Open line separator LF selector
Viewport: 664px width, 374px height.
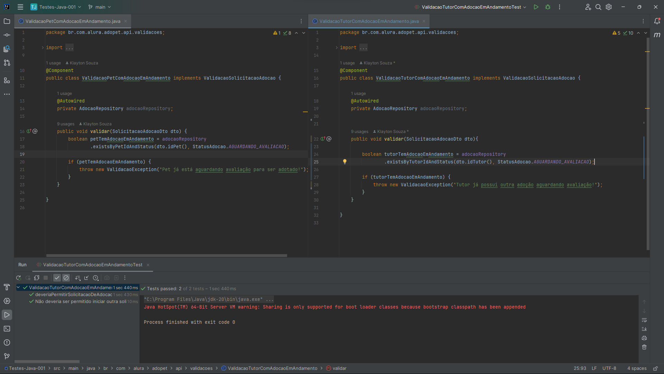(x=594, y=368)
